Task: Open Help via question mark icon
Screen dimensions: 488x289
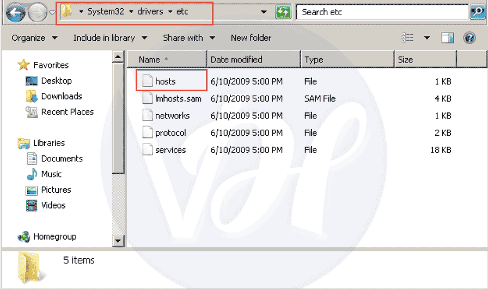Action: pos(469,38)
